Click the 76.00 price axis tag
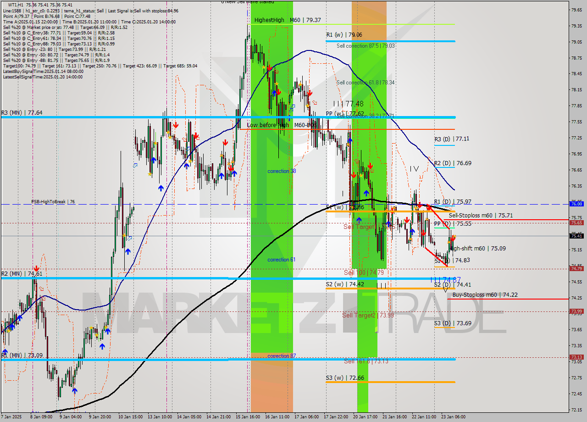This screenshot has width=587, height=422. pyautogui.click(x=576, y=204)
